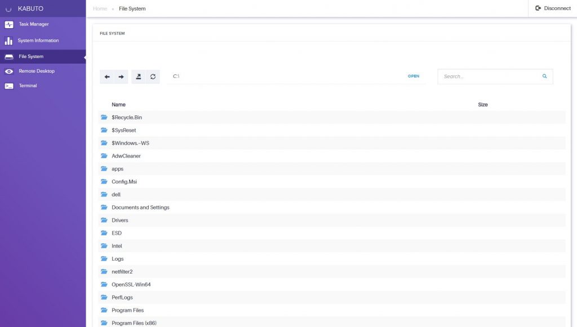This screenshot has height=327, width=577.
Task: Open the Config.Msi folder
Action: (x=124, y=182)
